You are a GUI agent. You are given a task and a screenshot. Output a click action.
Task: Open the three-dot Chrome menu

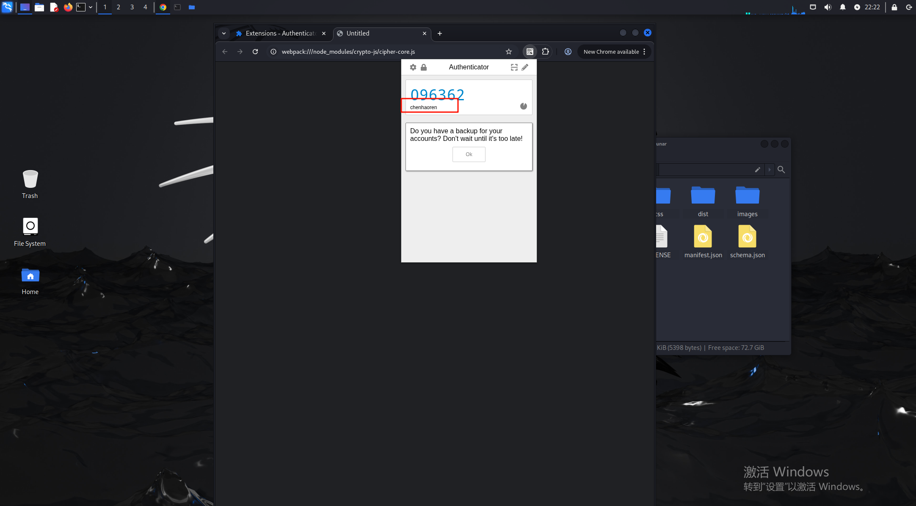(644, 52)
